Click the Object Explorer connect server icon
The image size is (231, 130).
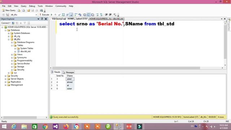13,23
